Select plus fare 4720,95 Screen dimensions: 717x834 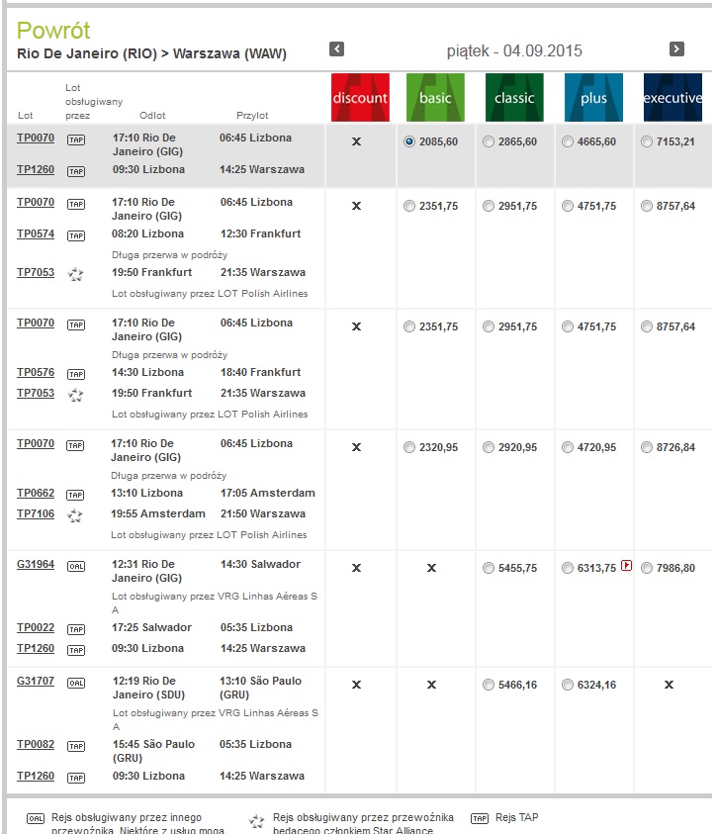click(x=567, y=447)
